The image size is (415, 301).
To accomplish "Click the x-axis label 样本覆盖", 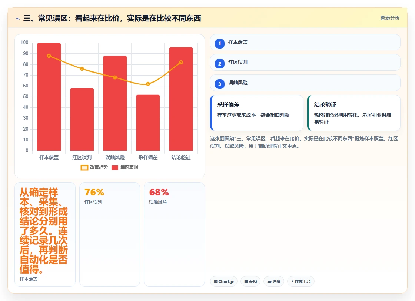I will [x=49, y=157].
